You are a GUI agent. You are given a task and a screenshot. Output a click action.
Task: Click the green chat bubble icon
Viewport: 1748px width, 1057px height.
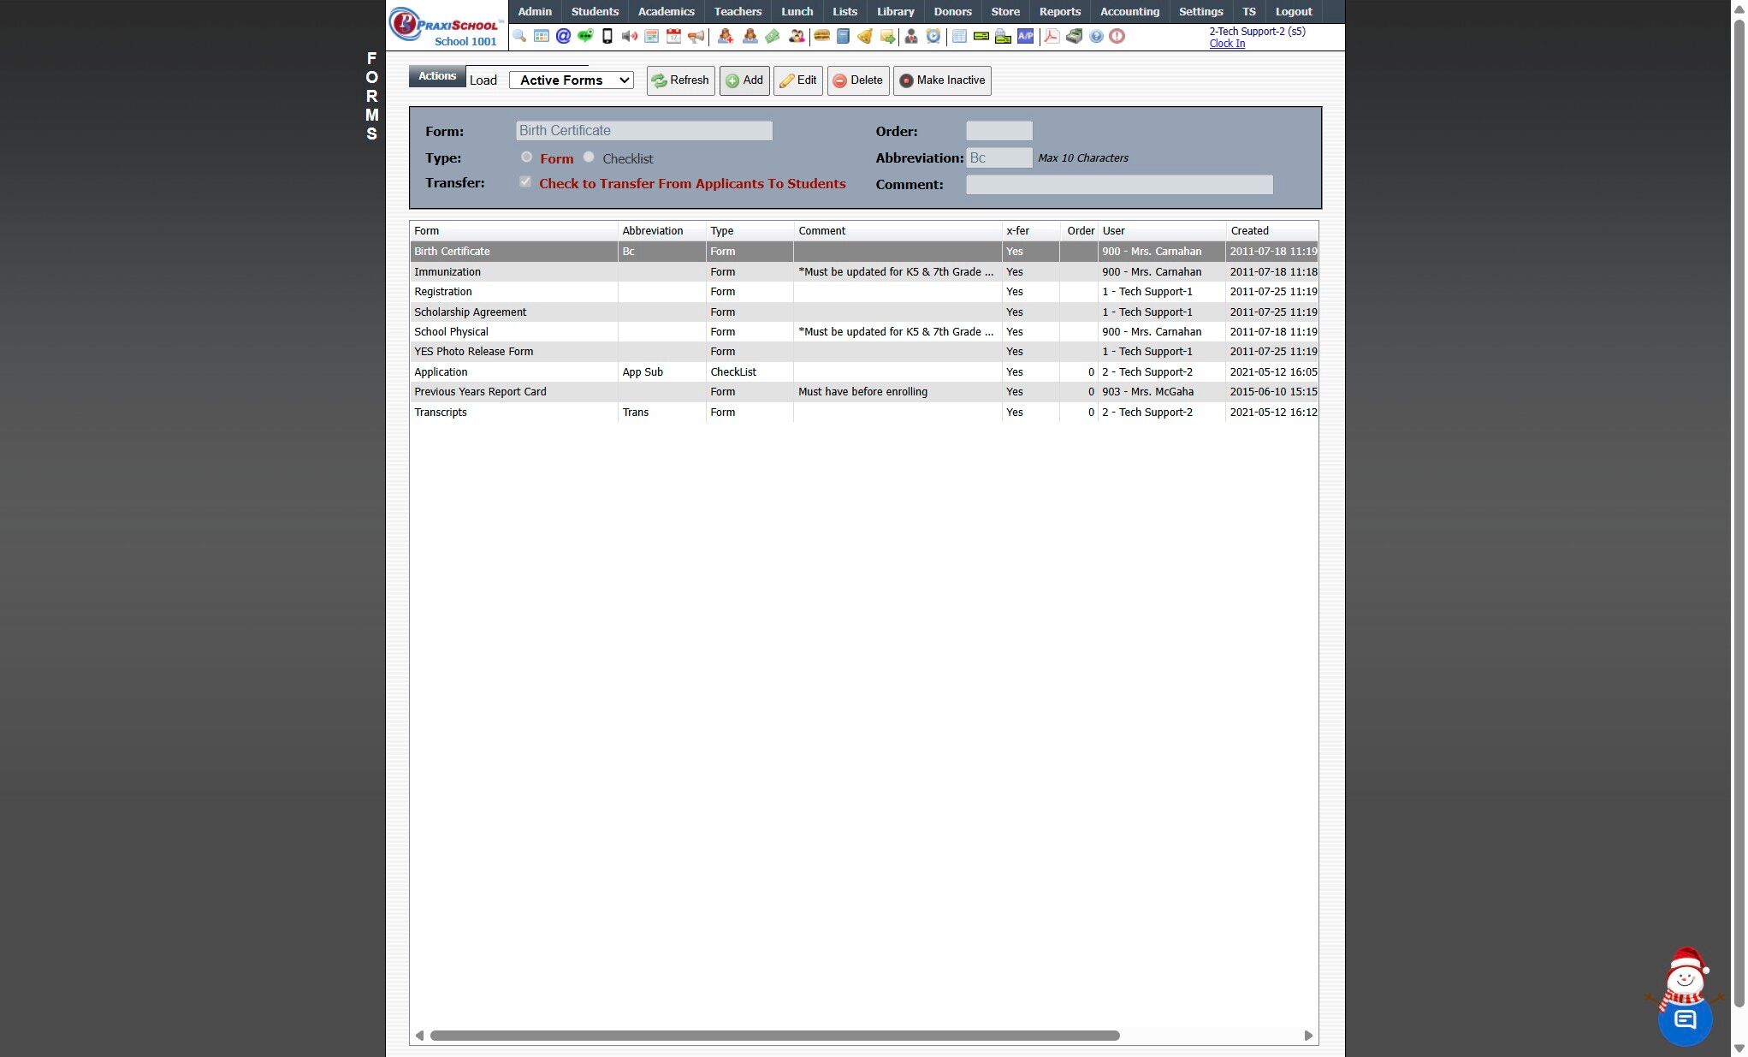(585, 36)
